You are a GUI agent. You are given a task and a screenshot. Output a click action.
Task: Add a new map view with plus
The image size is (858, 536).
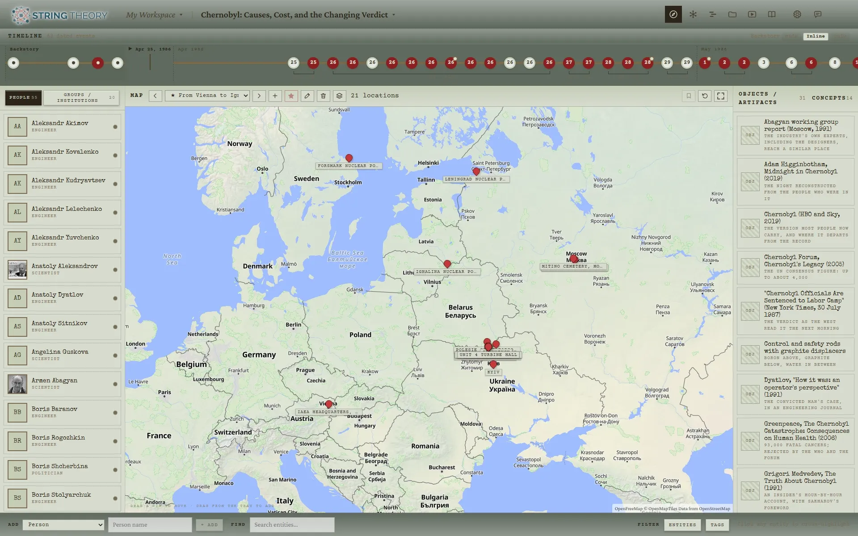pos(275,96)
